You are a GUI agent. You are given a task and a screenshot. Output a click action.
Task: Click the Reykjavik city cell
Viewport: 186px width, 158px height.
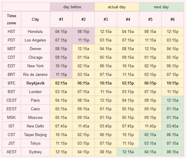(35, 83)
